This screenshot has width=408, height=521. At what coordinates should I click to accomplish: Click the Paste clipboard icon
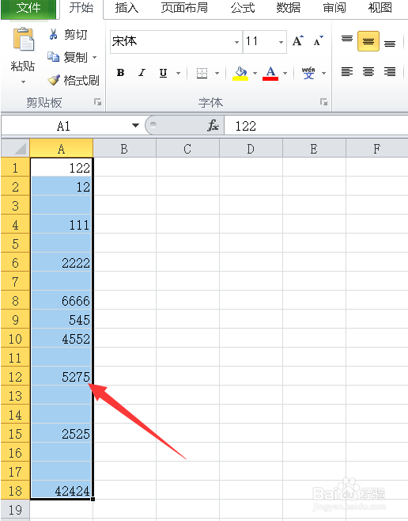coord(23,40)
